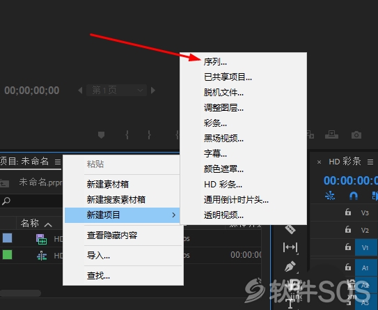Toggle lock on track V2

(x=348, y=229)
